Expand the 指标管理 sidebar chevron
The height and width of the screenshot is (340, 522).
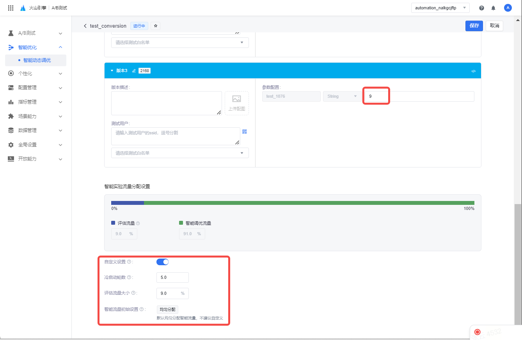[60, 102]
